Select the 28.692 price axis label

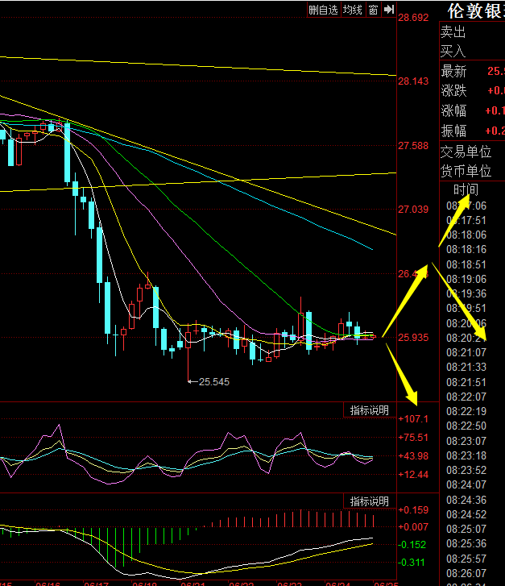(413, 18)
